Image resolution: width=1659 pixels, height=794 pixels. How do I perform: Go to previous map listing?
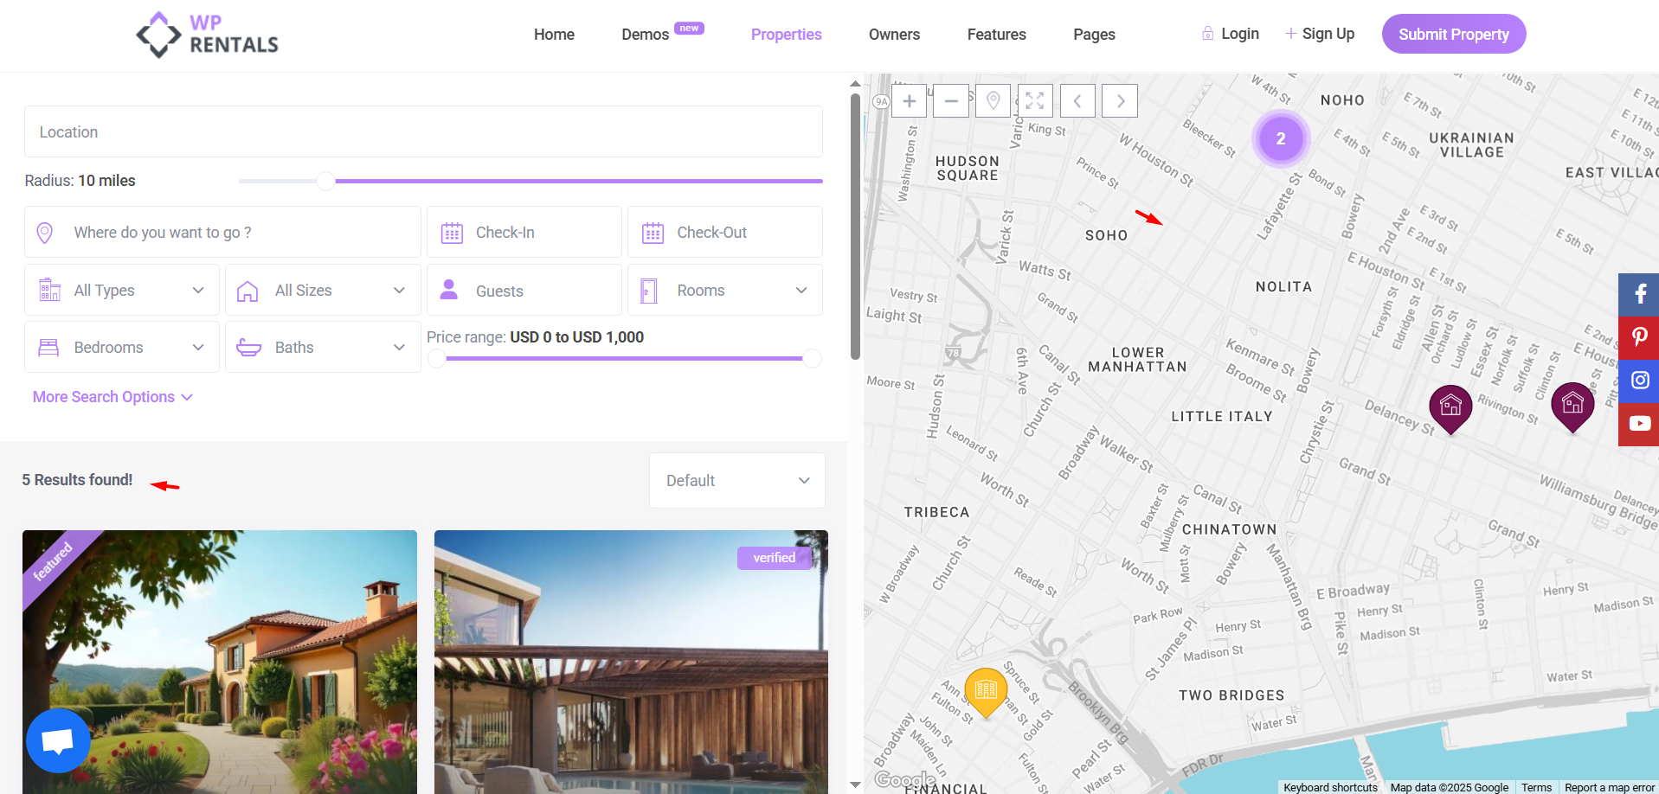click(x=1077, y=101)
